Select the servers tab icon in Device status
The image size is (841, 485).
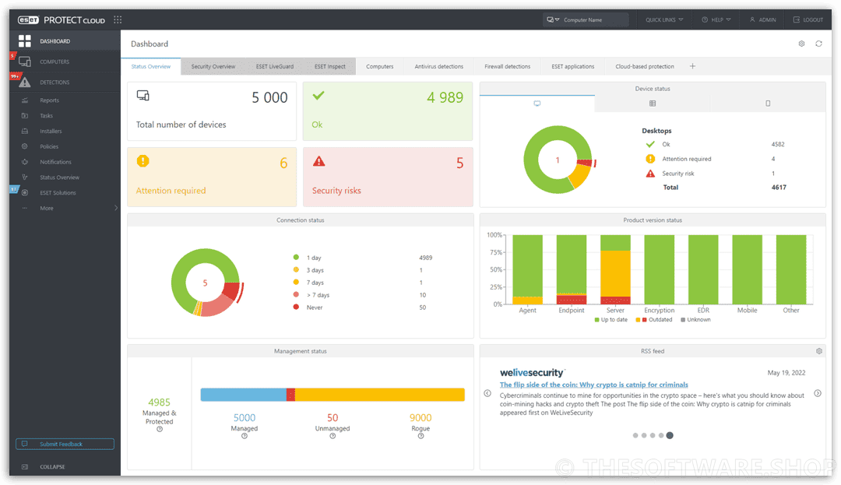(653, 104)
